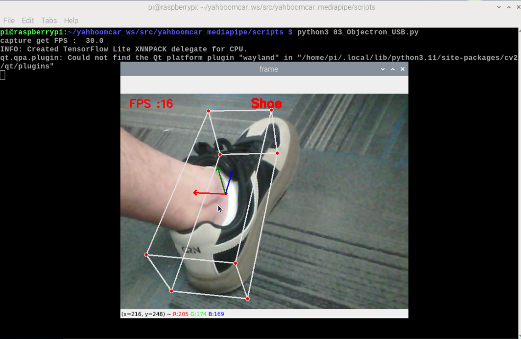Viewport: 521px width, 339px height.
Task: Click the terminal vertical scrollbar
Action: click(x=520, y=182)
